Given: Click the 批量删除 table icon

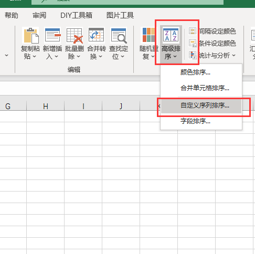Looking at the screenshot, I should (75, 35).
